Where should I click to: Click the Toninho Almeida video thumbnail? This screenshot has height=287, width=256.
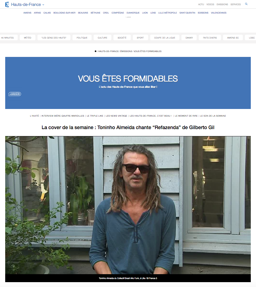[x=128, y=205]
